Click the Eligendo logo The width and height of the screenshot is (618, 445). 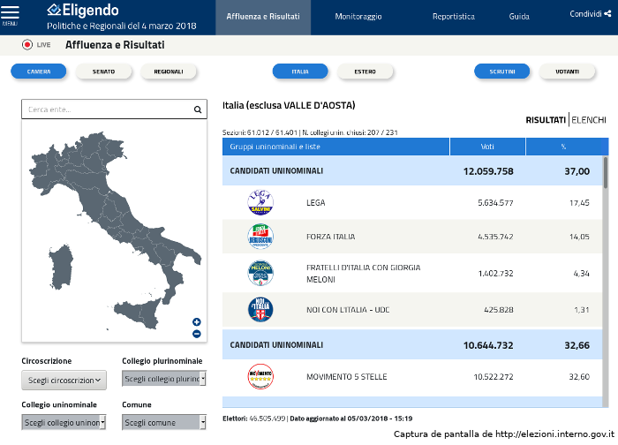pyautogui.click(x=83, y=11)
